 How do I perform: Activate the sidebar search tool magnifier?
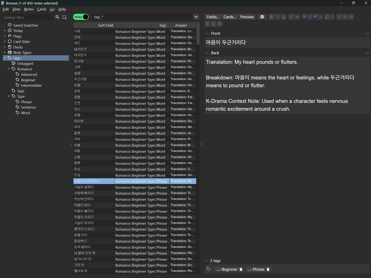pyautogui.click(x=57, y=17)
